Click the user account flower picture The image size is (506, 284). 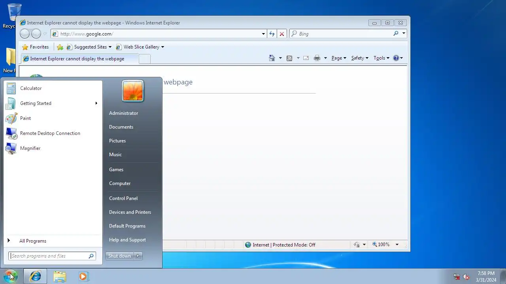point(133,91)
